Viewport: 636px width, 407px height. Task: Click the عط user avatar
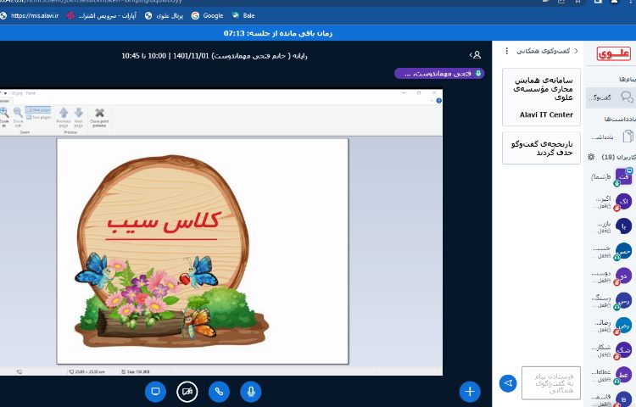pyautogui.click(x=623, y=375)
